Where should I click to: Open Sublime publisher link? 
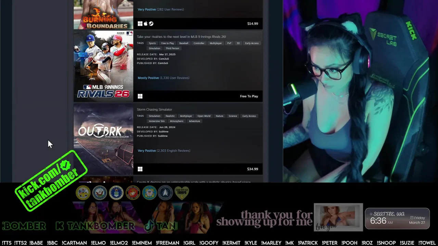point(163,136)
